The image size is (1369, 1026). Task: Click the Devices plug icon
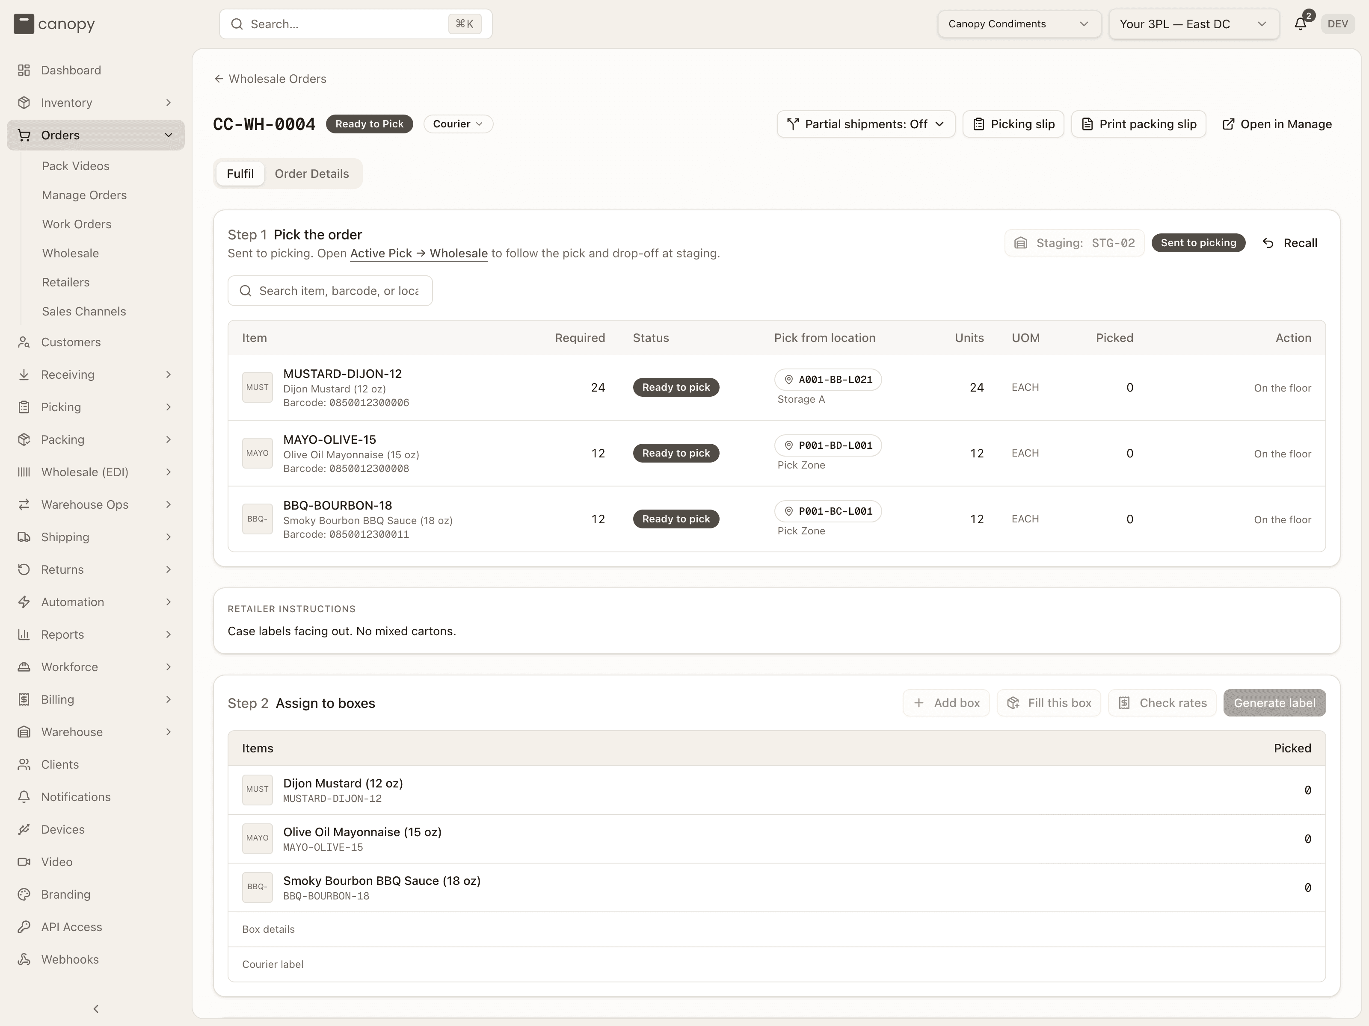(24, 829)
